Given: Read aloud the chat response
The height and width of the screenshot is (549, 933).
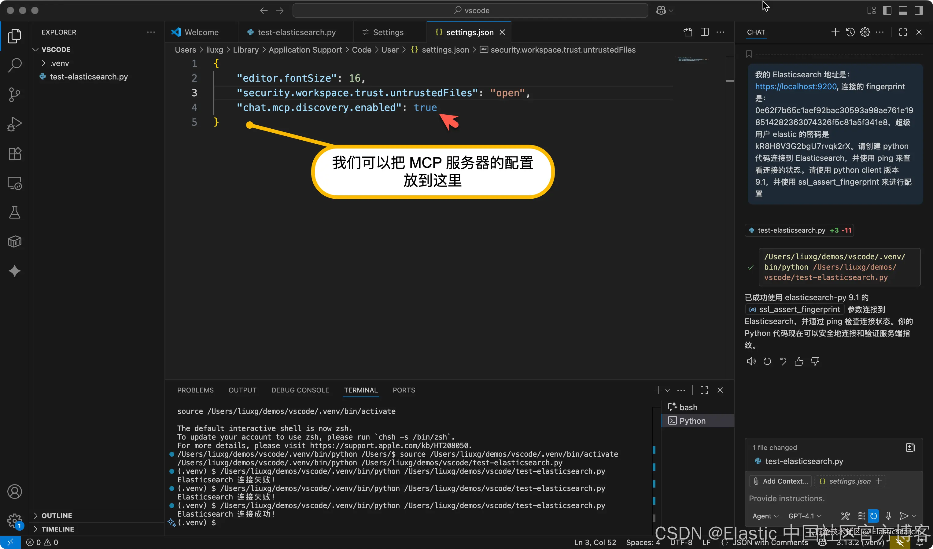Looking at the screenshot, I should (x=751, y=361).
